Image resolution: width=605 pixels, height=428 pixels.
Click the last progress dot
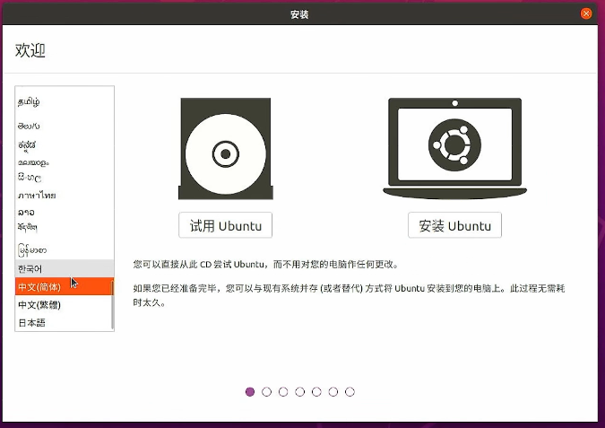[x=350, y=392]
